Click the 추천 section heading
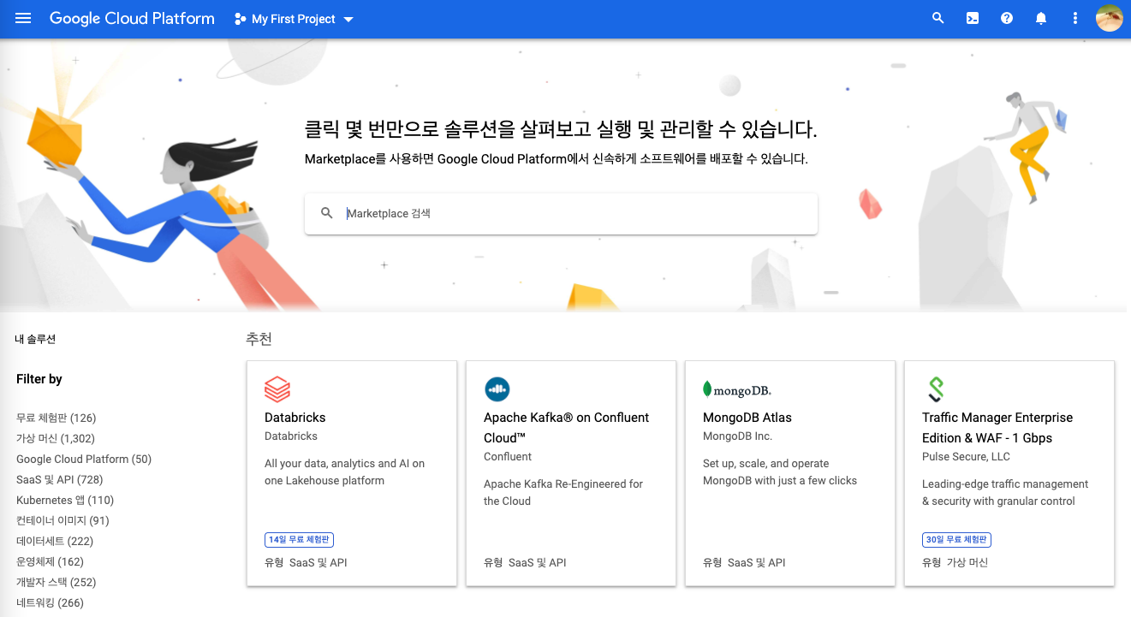1131x617 pixels. [259, 339]
